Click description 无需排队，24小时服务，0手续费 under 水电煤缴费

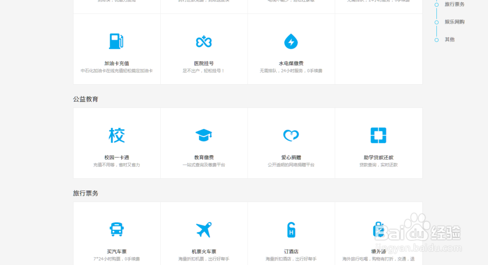(291, 71)
